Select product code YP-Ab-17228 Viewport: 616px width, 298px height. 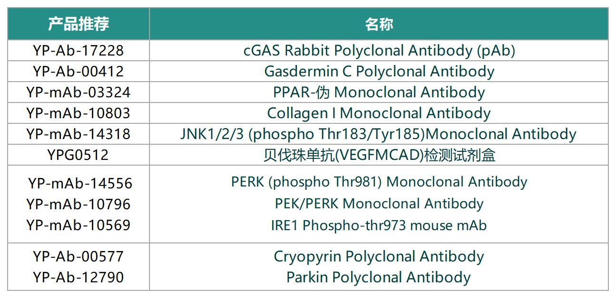(79, 50)
